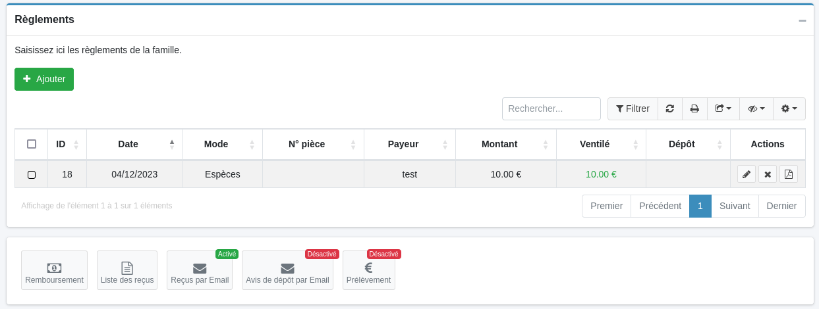Open the Filtrer button
Image resolution: width=819 pixels, height=309 pixels.
pyautogui.click(x=633, y=108)
